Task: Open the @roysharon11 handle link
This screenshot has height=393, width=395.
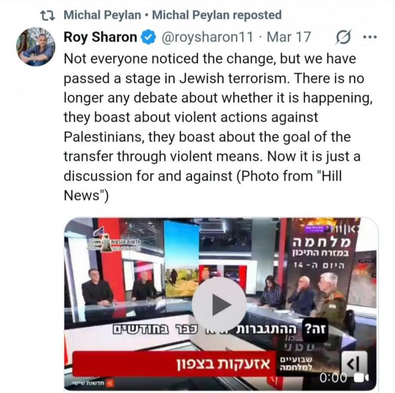Action: [207, 37]
